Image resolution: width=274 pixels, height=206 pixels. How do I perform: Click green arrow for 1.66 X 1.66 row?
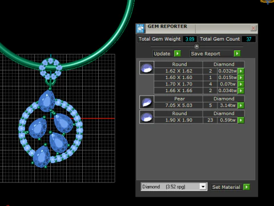coord(241,90)
